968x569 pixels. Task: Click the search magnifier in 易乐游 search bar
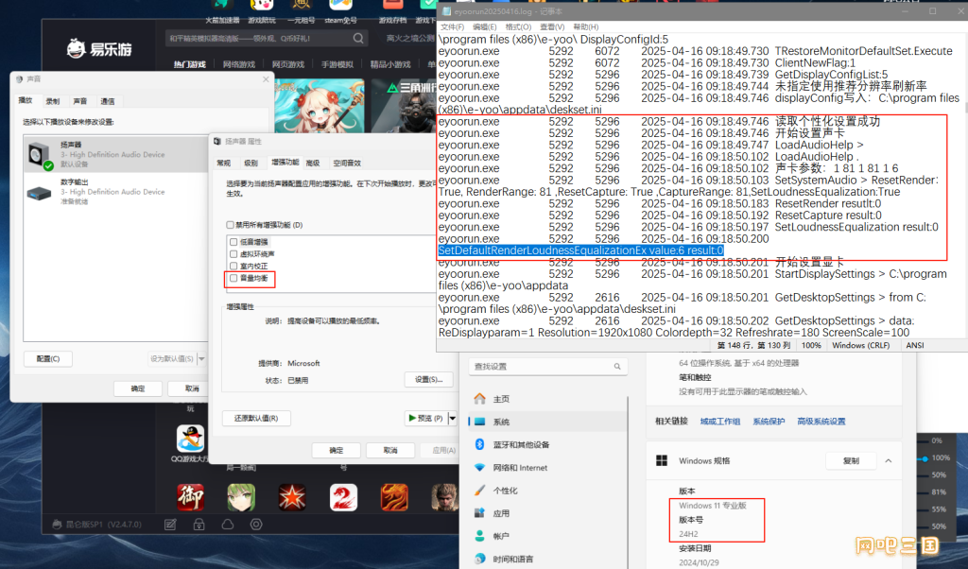pos(358,38)
